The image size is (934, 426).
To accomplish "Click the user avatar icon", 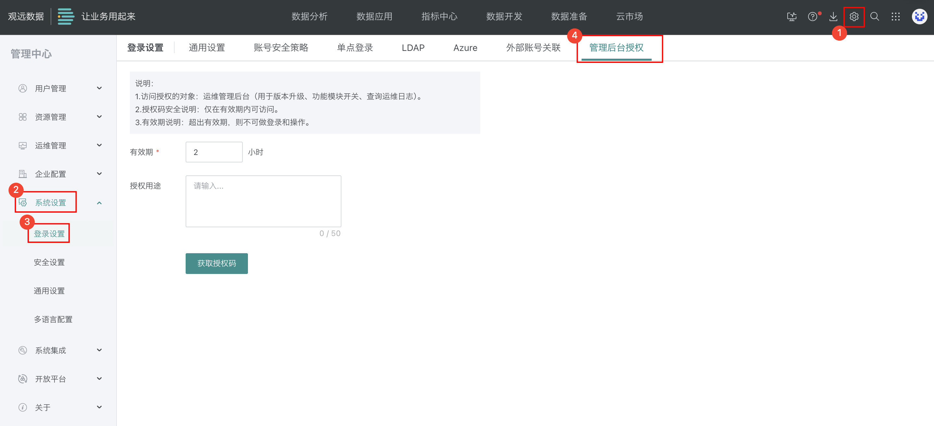I will pyautogui.click(x=919, y=17).
